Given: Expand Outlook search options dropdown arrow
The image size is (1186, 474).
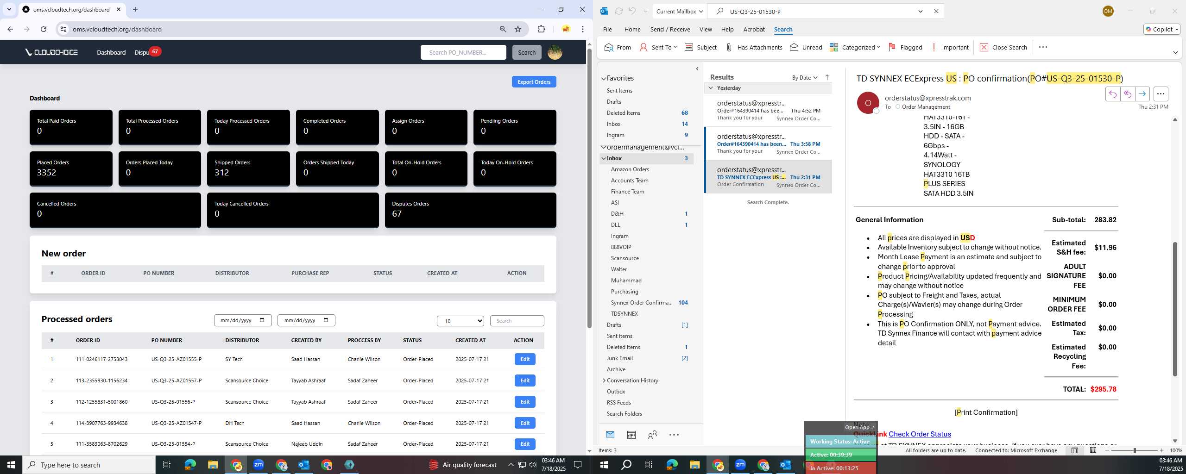Looking at the screenshot, I should coord(921,11).
